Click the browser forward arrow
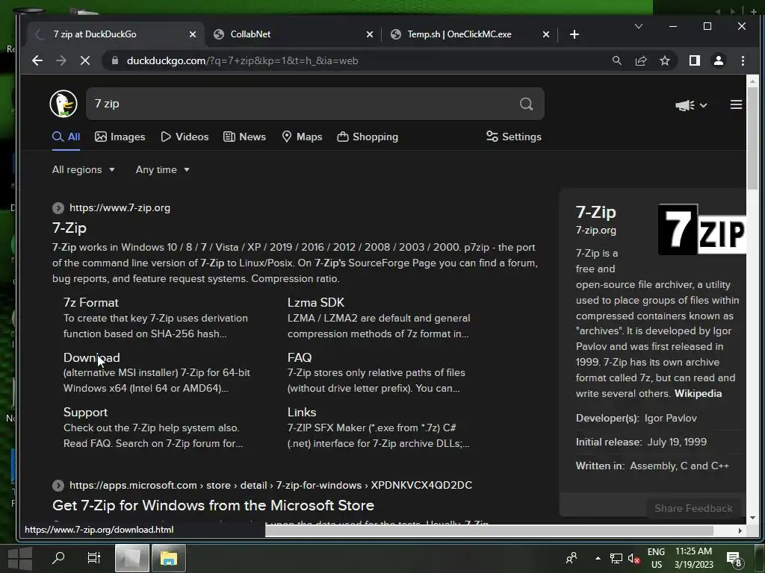The image size is (765, 573). point(61,60)
